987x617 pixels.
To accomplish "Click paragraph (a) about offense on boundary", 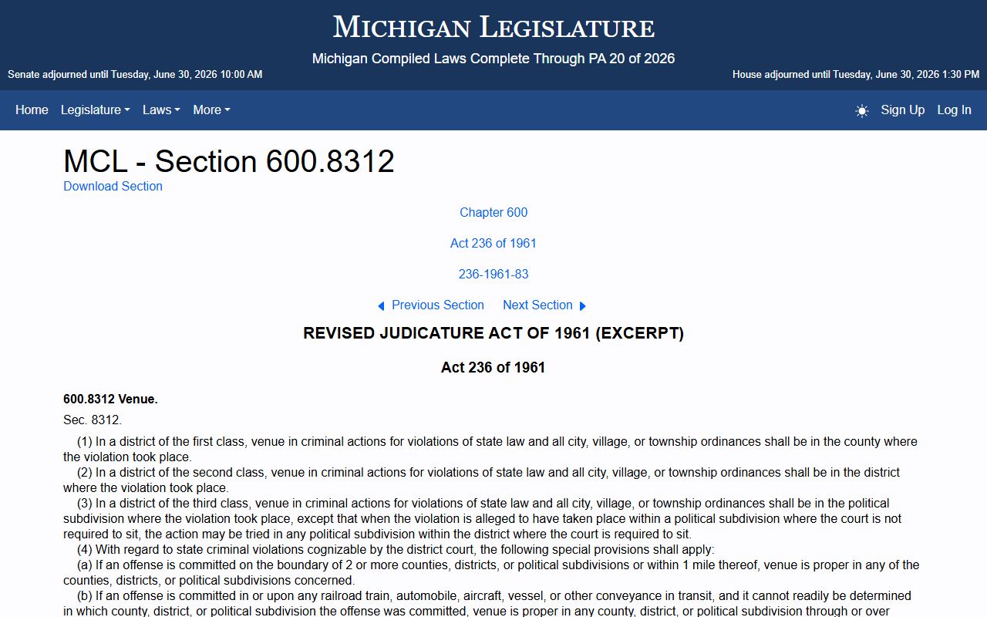I will pyautogui.click(x=491, y=573).
